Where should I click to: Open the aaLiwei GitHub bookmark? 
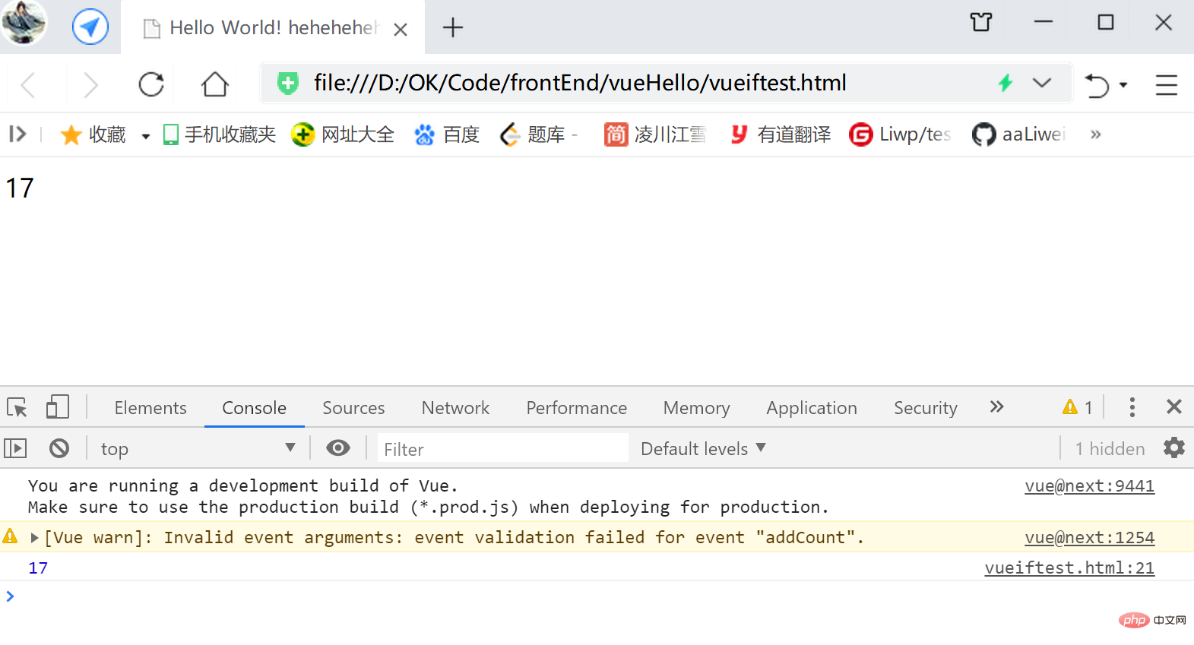click(x=1019, y=134)
